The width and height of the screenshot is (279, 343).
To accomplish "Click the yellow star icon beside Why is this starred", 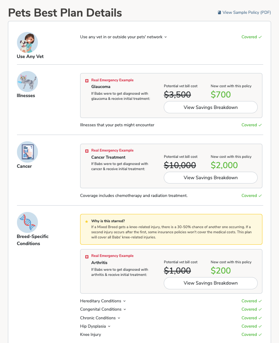I will [87, 221].
